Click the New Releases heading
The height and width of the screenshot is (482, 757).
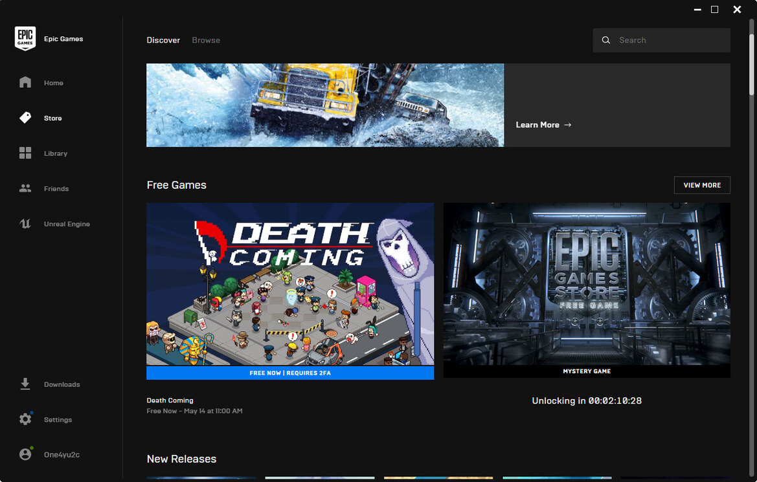point(181,459)
